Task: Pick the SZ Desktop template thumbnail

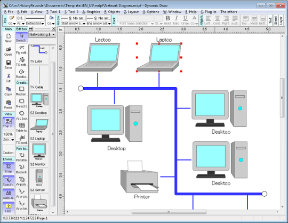Action: (x=39, y=103)
